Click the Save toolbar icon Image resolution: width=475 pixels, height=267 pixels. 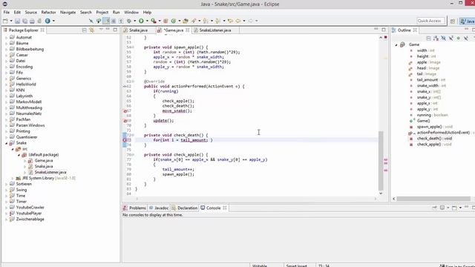(x=17, y=21)
